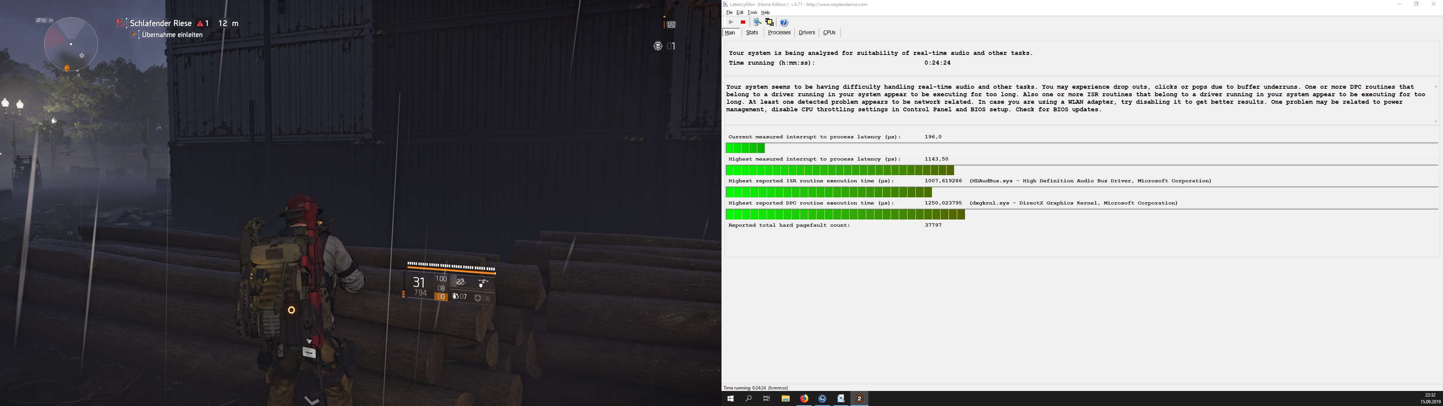Open the Tools menu
Screen dimensions: 1443x406
pos(752,12)
